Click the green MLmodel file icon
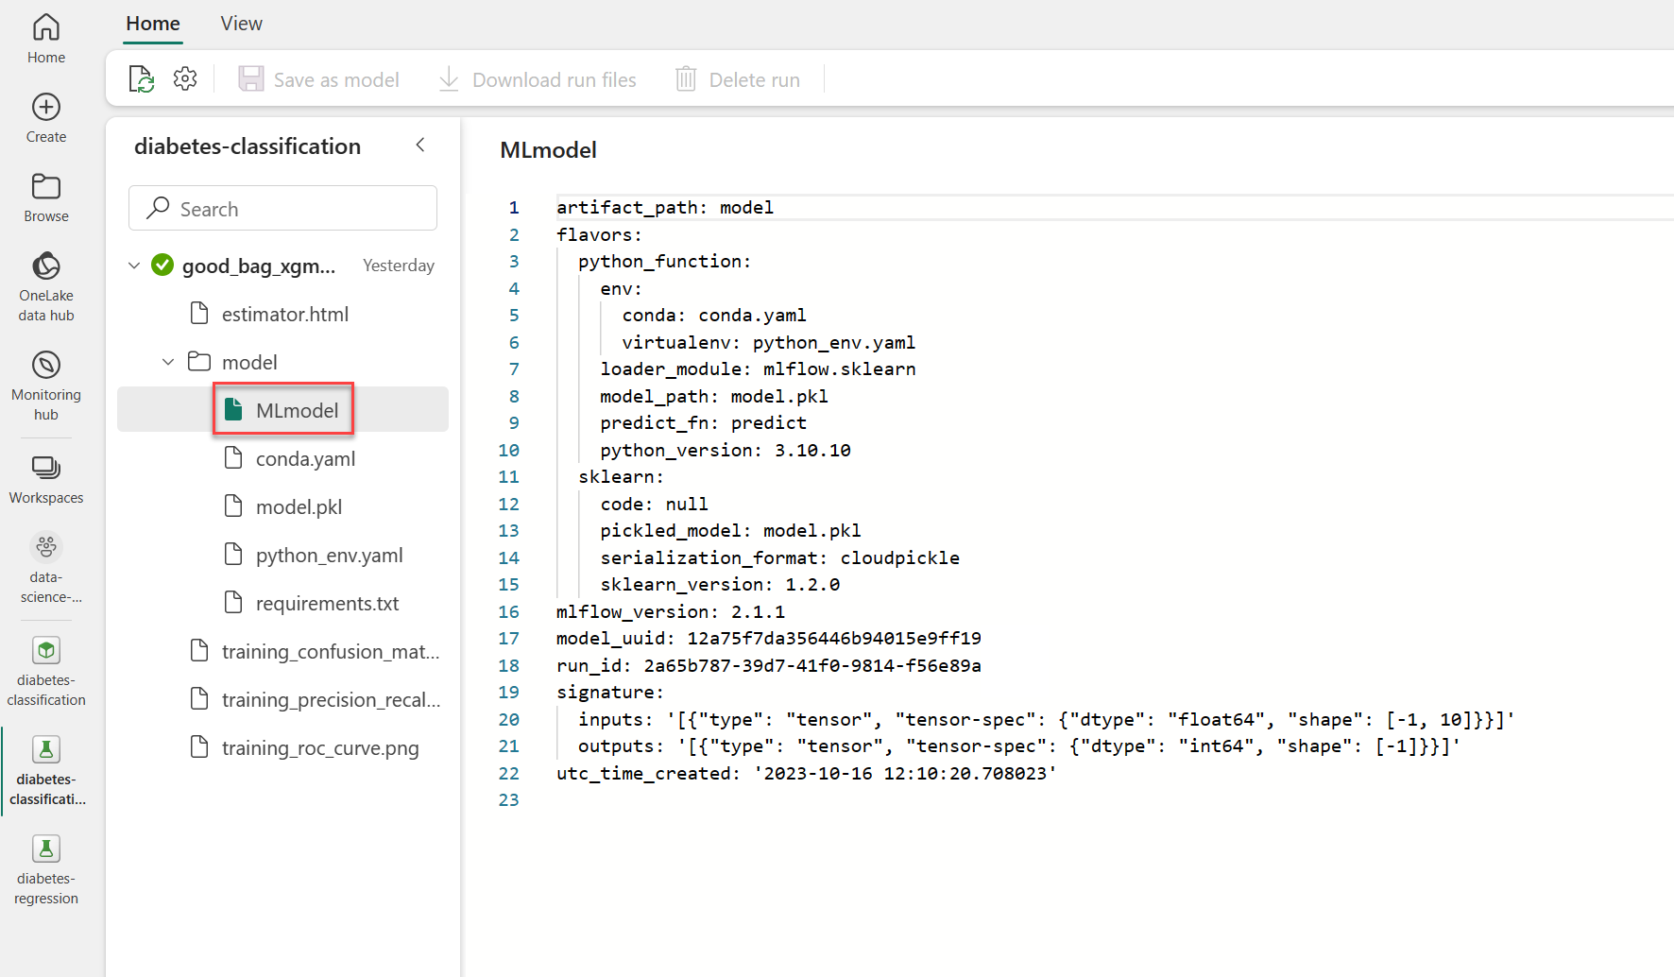 (233, 409)
